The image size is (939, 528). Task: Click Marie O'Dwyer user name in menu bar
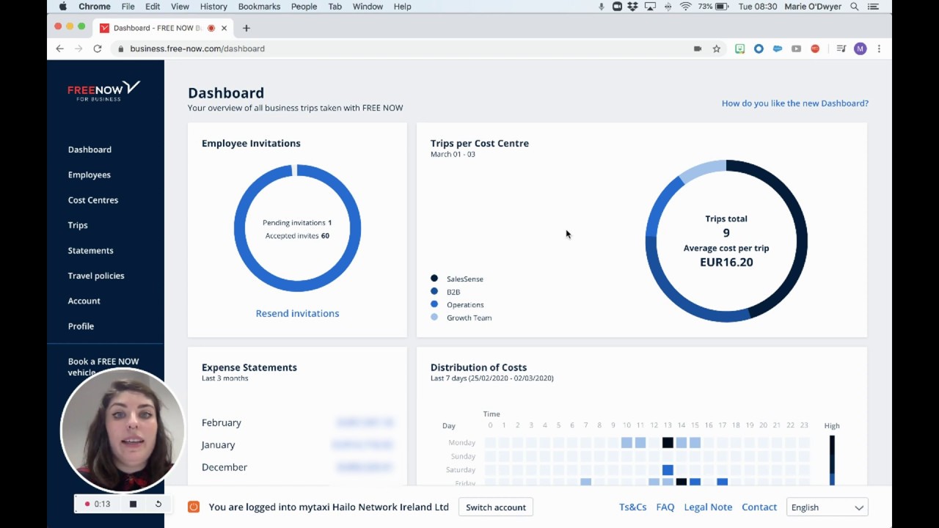(x=814, y=7)
